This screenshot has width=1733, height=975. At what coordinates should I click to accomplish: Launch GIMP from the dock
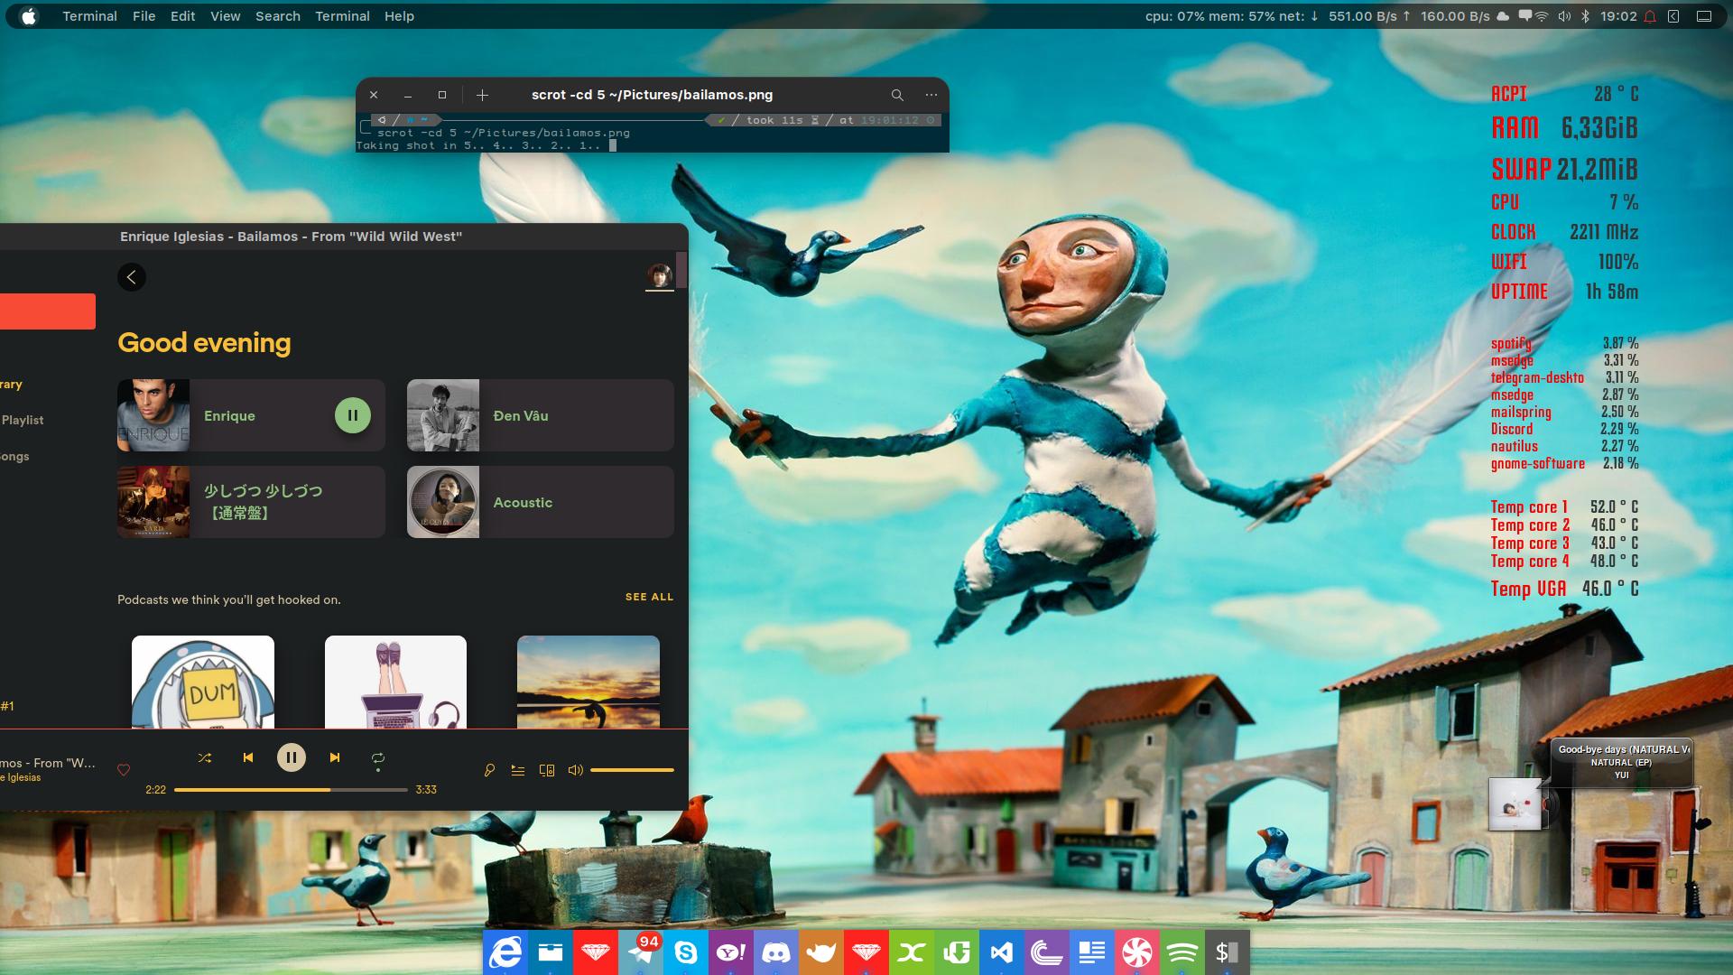click(x=821, y=952)
